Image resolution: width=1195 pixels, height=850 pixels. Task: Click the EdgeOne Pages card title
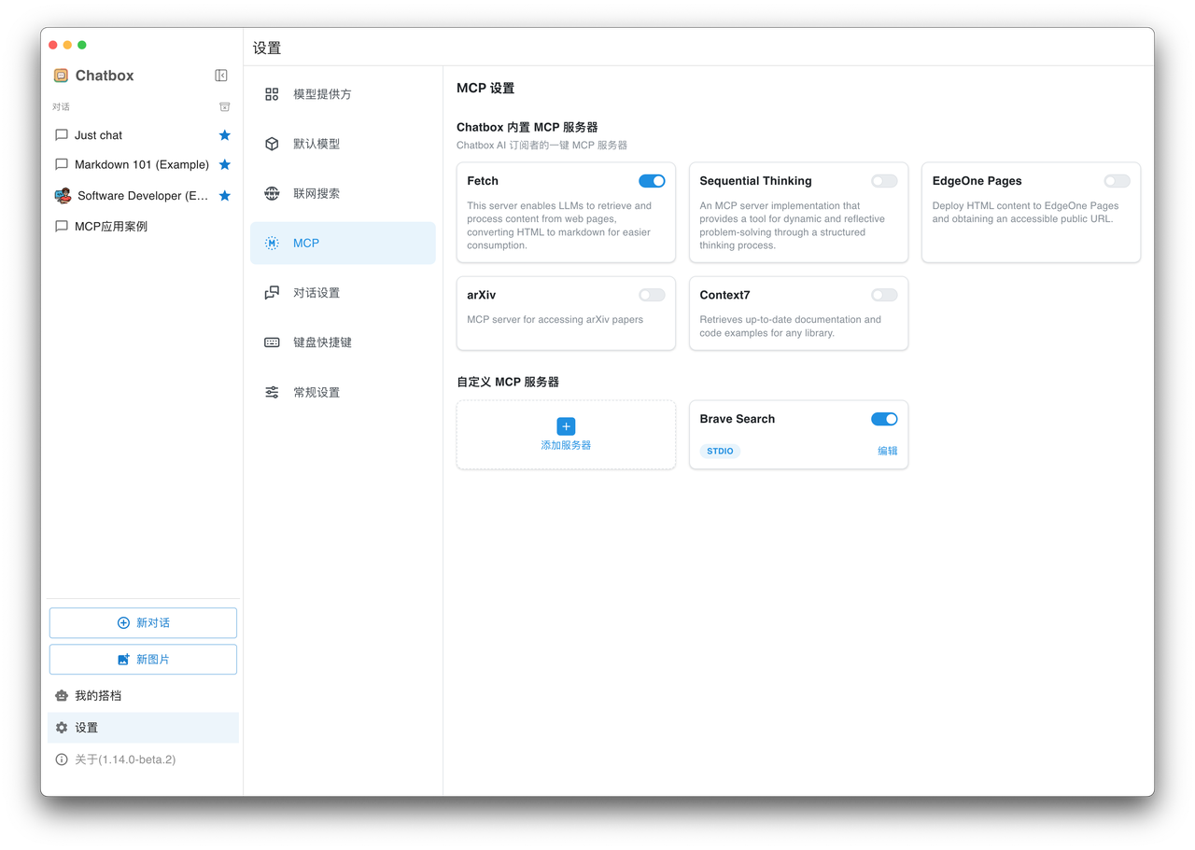click(977, 181)
